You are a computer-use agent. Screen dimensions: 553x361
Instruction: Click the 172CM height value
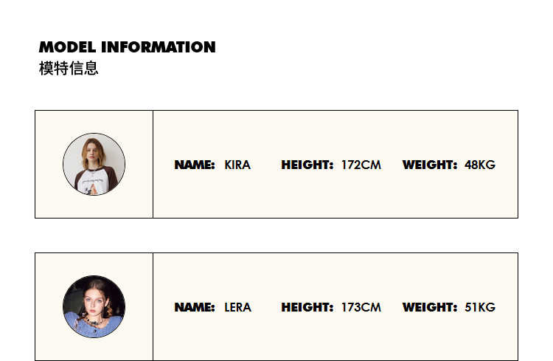coord(361,165)
